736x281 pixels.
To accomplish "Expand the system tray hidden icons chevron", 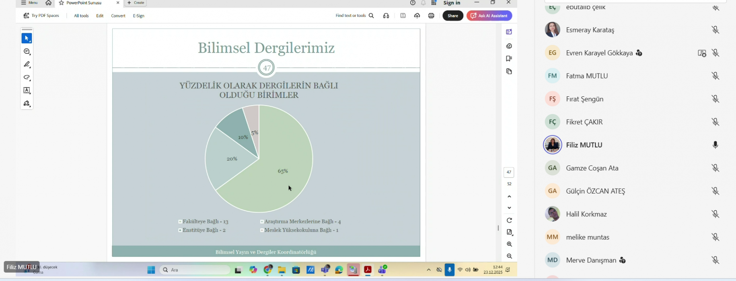I will 428,270.
